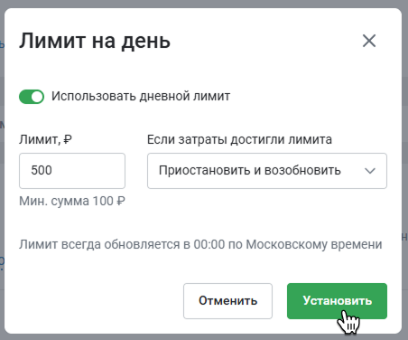Click the Лимит на день heading
Screen dimensions: 408x340
pos(95,41)
